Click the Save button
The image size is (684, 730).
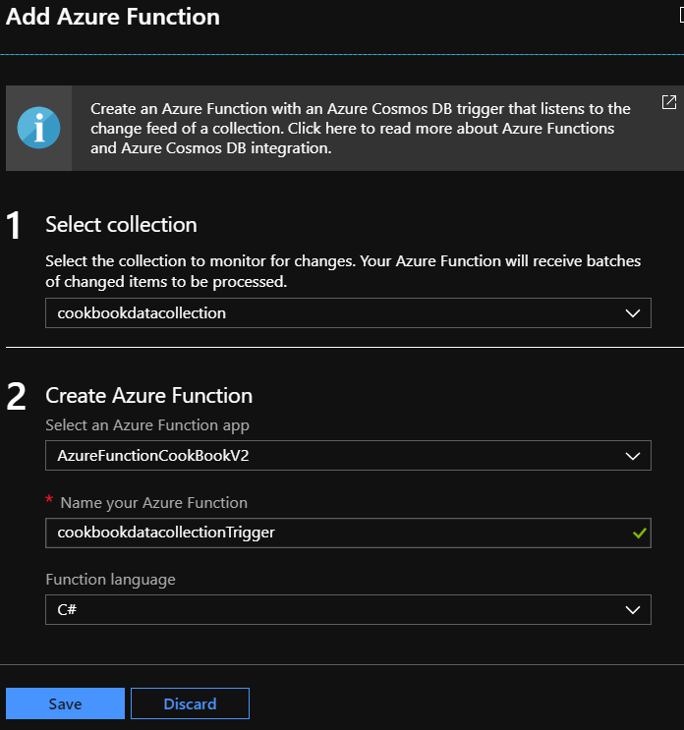[65, 703]
